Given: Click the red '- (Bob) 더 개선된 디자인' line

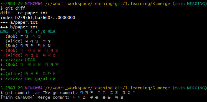Looking at the screenshot, I should [x=29, y=50].
